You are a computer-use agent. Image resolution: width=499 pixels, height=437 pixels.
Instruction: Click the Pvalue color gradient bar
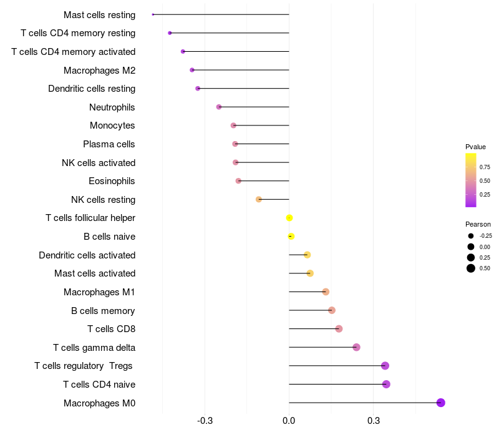pos(471,180)
